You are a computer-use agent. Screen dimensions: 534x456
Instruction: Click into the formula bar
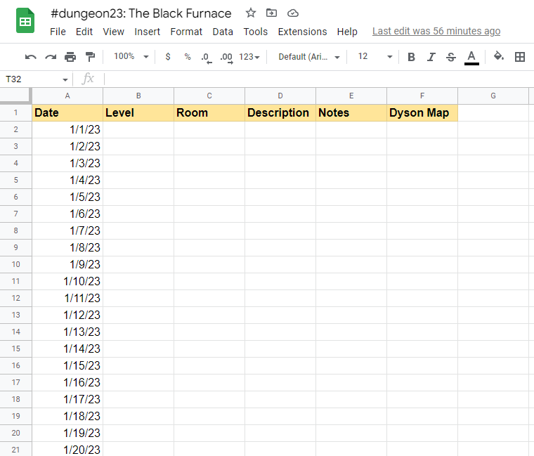pos(319,79)
